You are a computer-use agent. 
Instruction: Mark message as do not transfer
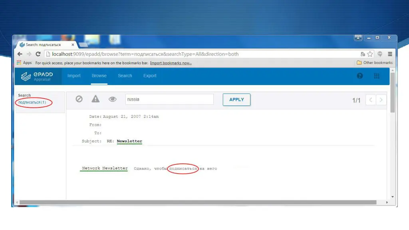coord(79,99)
